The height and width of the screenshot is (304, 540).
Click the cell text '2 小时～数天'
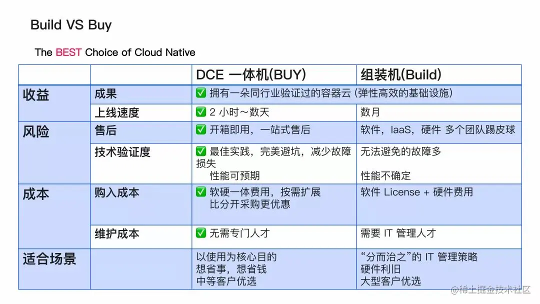coord(239,112)
